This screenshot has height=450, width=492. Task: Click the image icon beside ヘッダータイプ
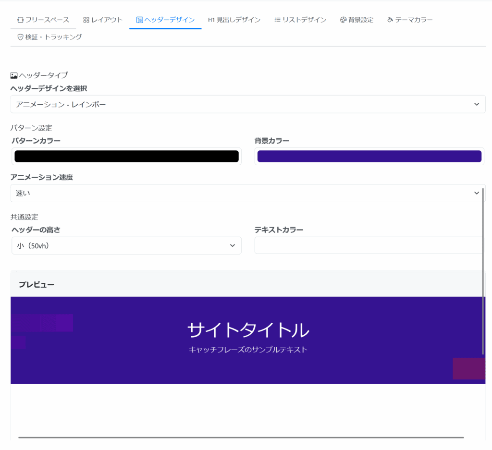(x=14, y=75)
